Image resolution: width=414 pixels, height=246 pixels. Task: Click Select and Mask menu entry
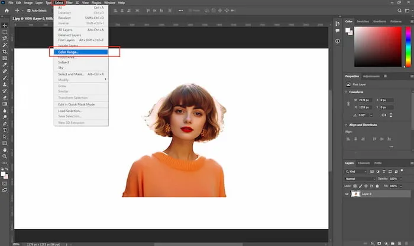(72, 74)
